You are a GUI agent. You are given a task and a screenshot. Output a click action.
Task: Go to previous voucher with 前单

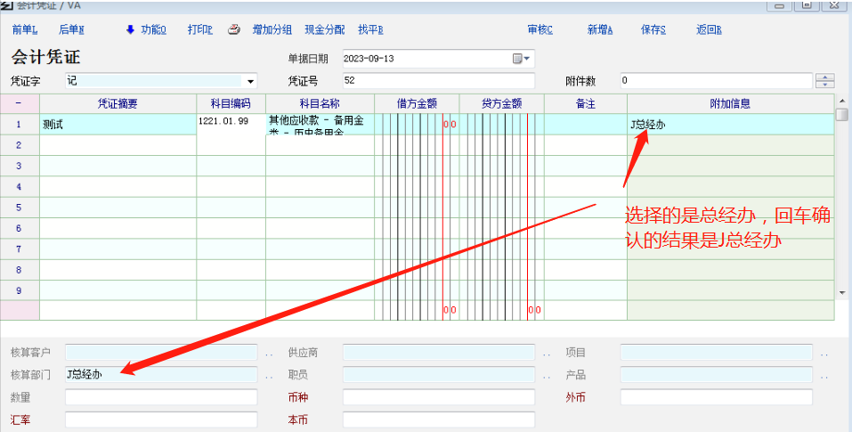(25, 29)
